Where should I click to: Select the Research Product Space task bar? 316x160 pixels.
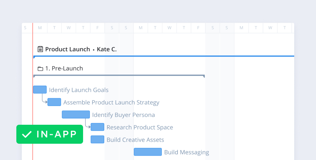(x=97, y=127)
